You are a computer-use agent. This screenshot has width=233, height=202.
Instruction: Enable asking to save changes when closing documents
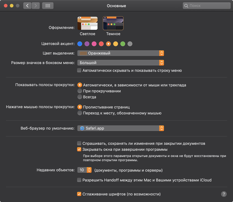tap(79, 143)
